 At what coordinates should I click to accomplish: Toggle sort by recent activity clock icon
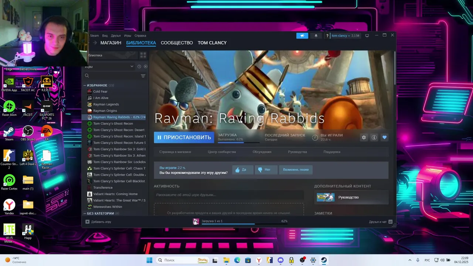coord(139,66)
